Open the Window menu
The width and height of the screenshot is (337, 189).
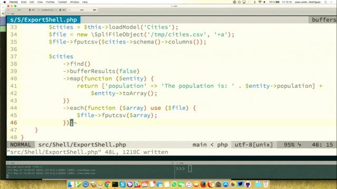tap(75, 2)
